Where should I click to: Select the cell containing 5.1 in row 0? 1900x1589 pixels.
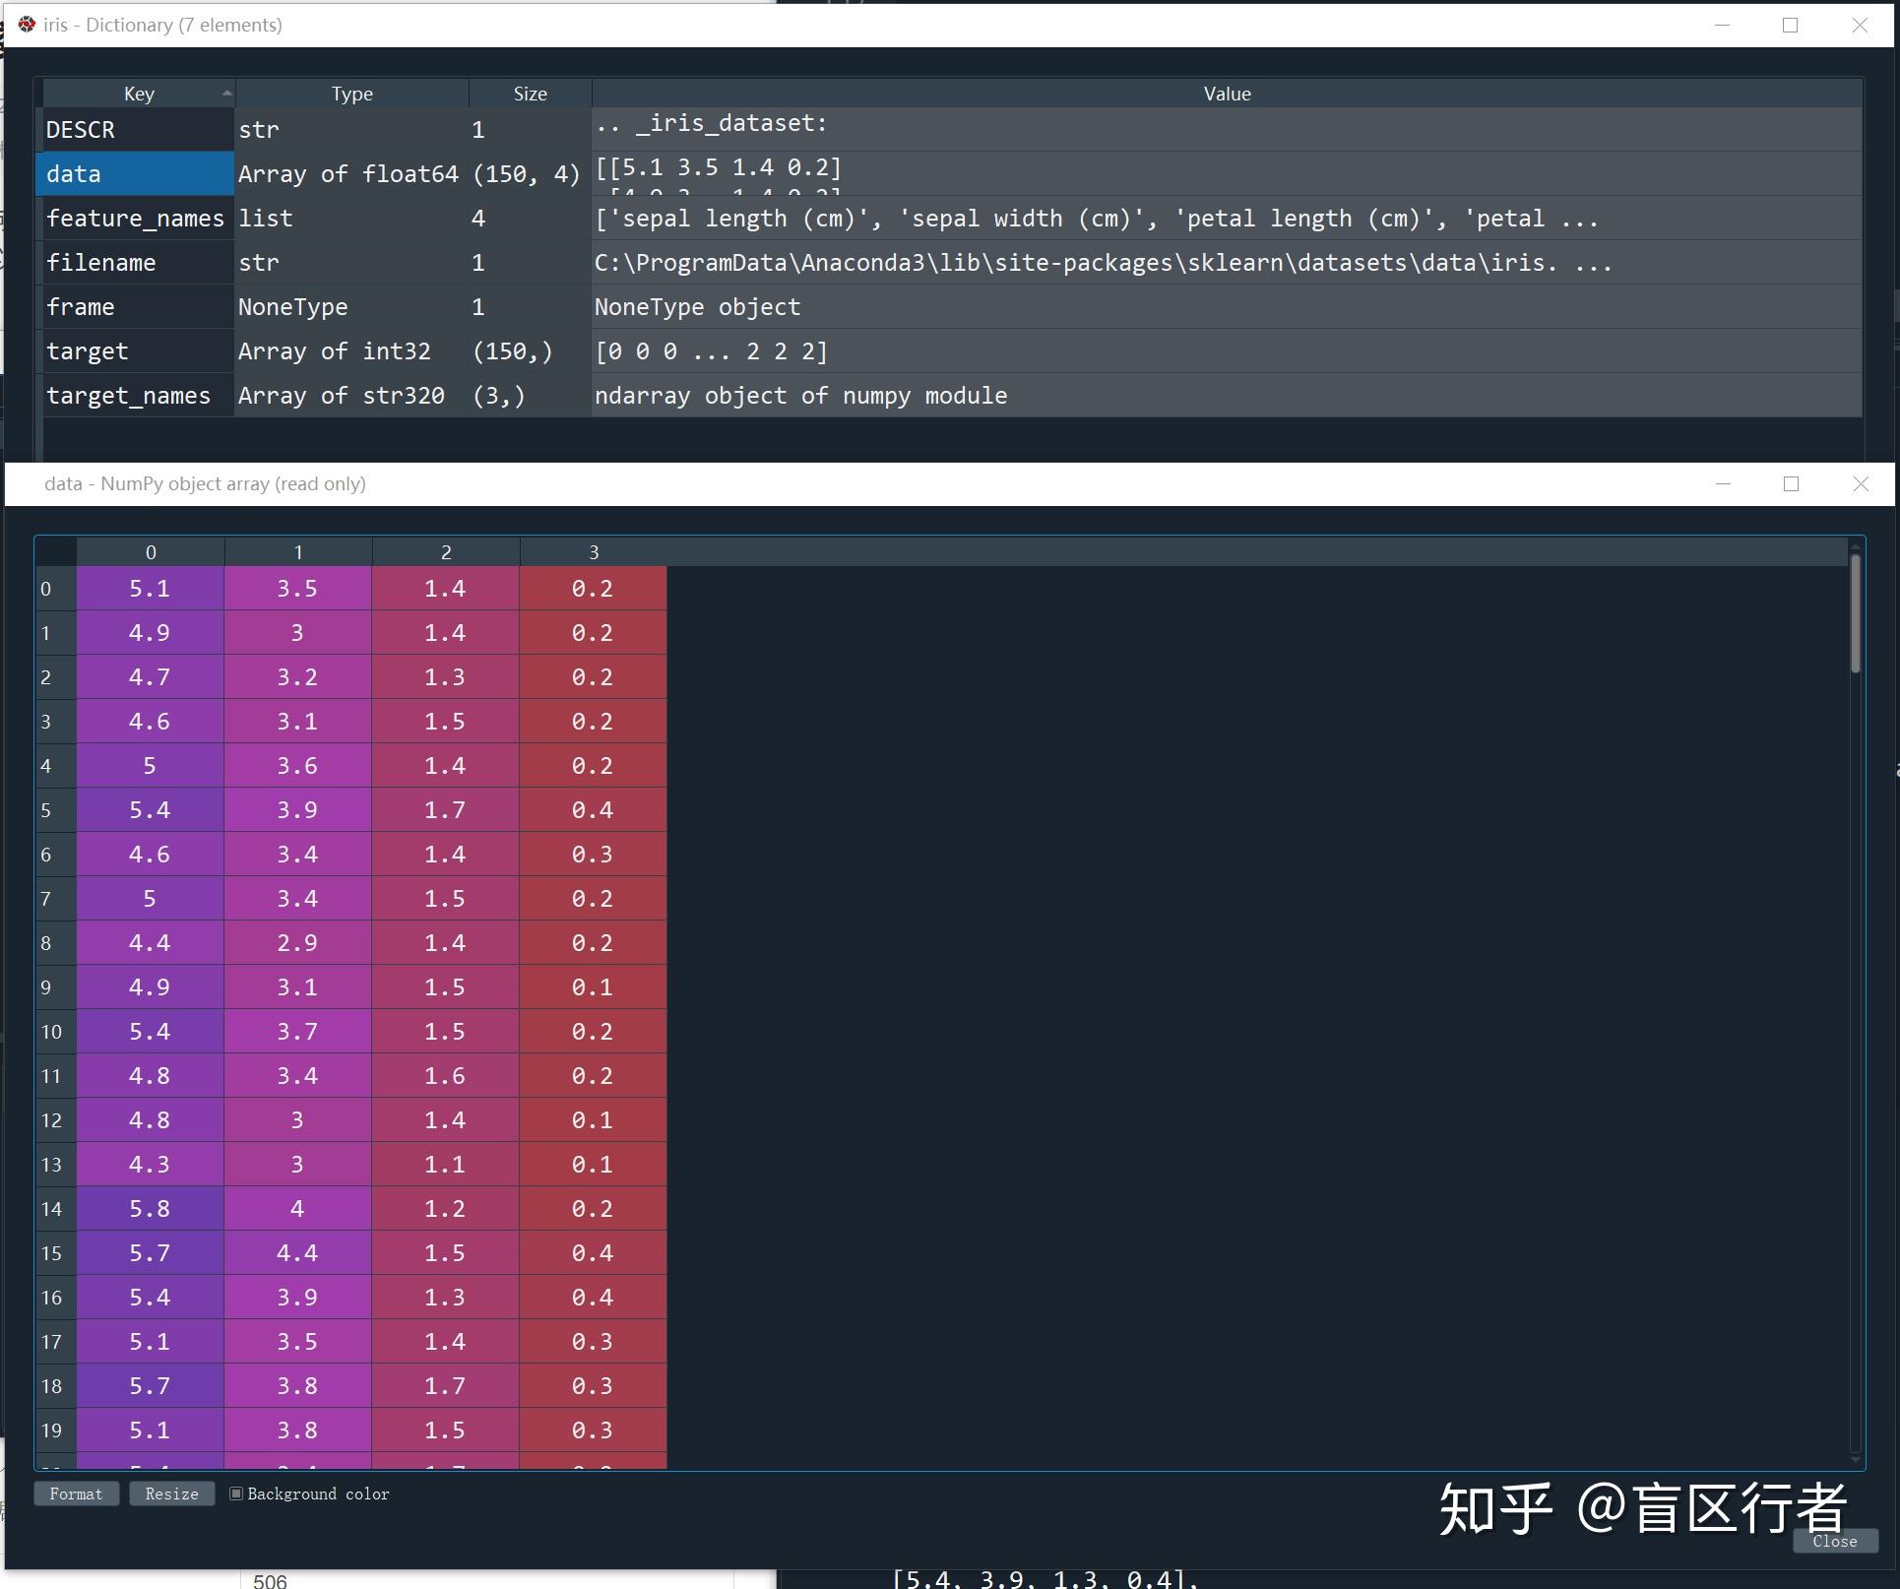pos(150,588)
